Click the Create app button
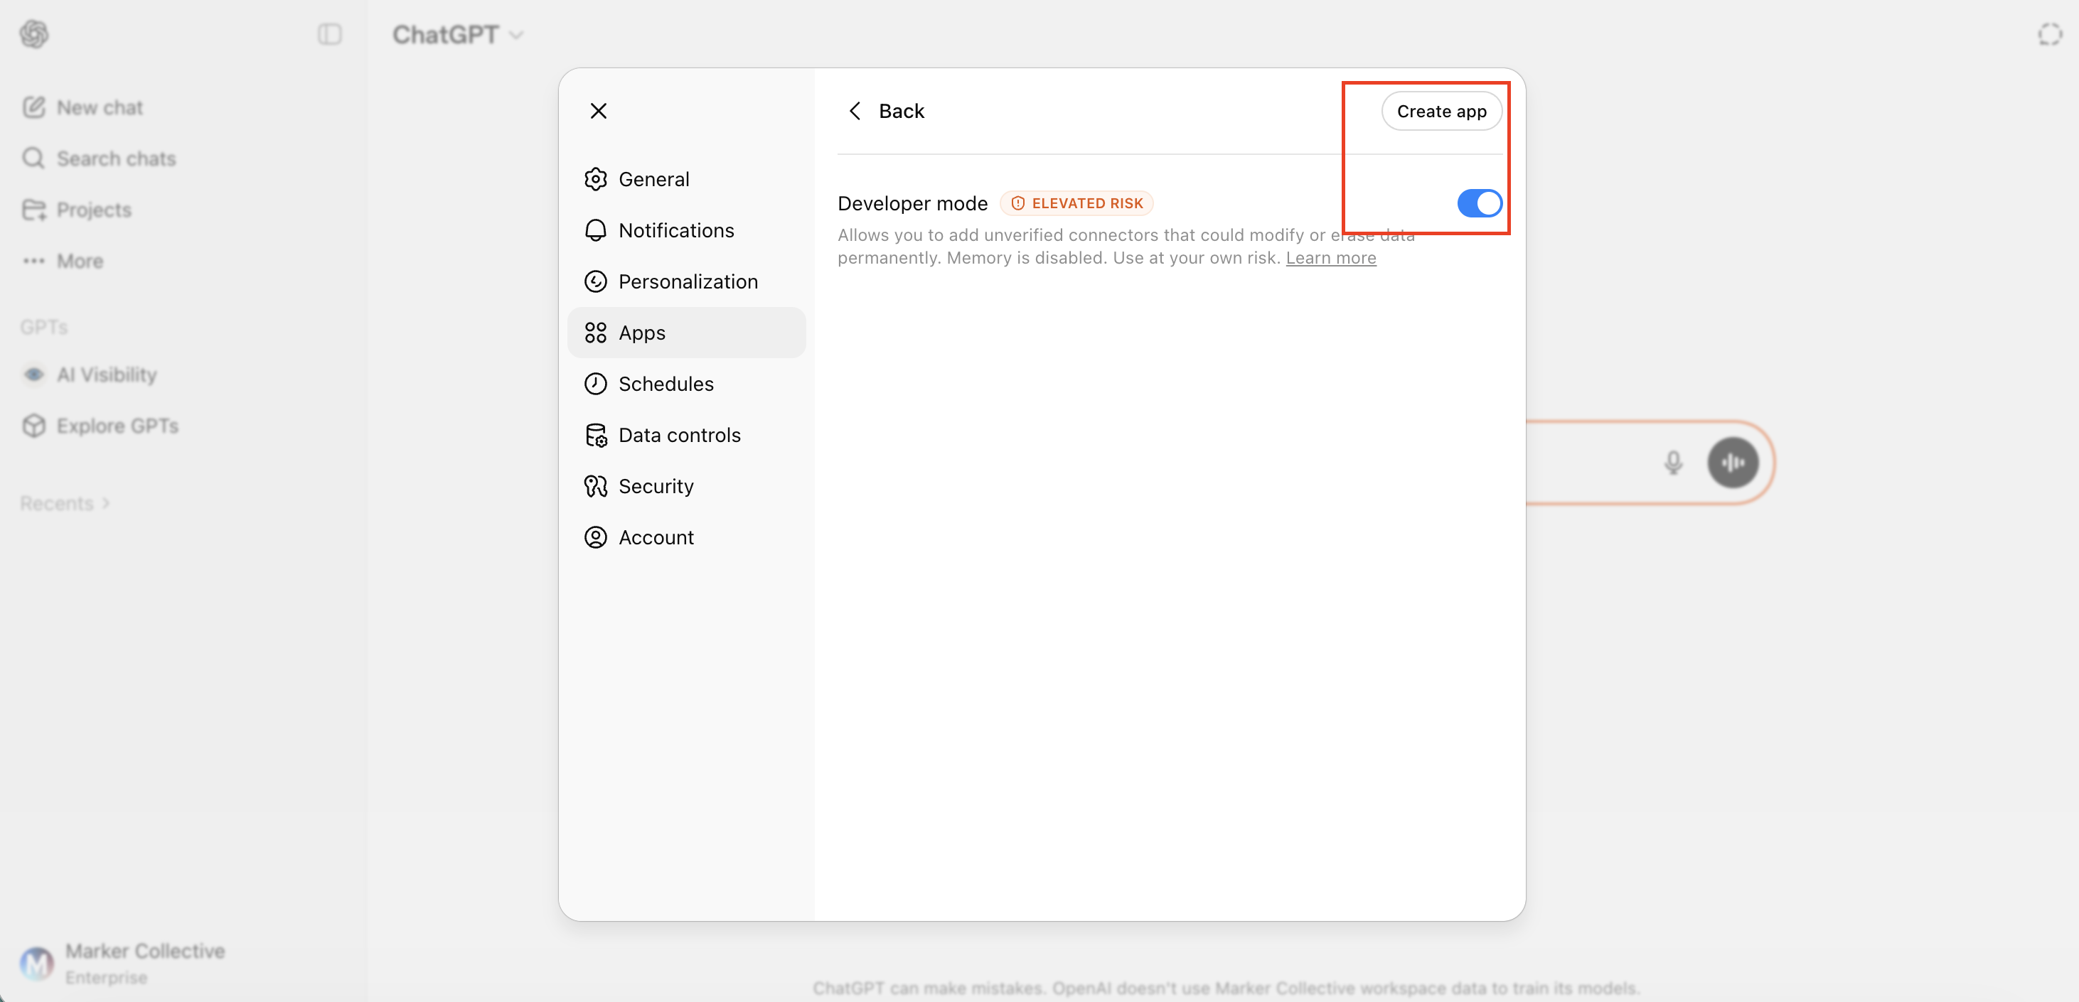The width and height of the screenshot is (2079, 1002). pos(1441,112)
